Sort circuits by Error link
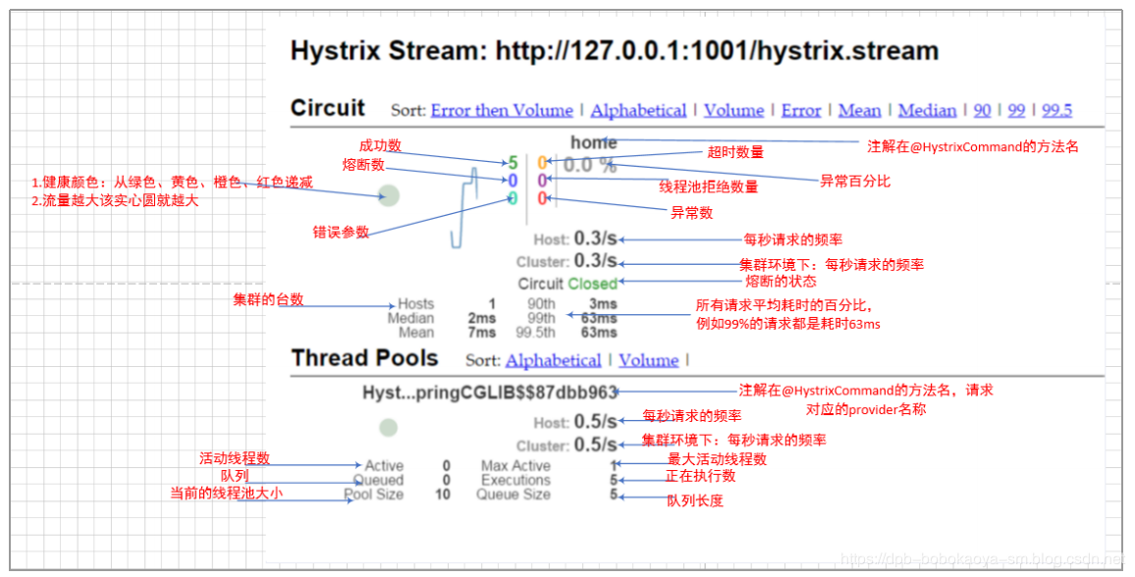The height and width of the screenshot is (577, 1135). tap(801, 110)
